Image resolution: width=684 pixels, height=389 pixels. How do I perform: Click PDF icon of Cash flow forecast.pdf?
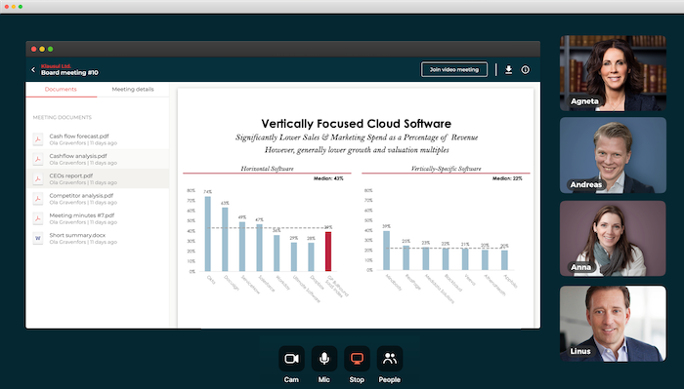(x=38, y=139)
